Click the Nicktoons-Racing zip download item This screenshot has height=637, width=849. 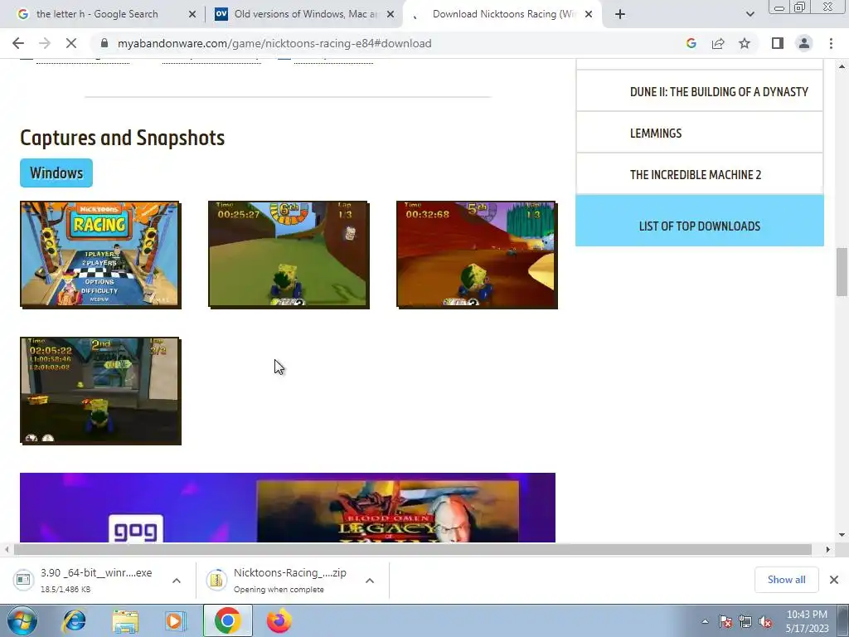(282, 580)
